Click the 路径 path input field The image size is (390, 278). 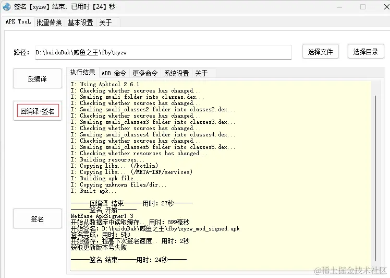pyautogui.click(x=163, y=52)
